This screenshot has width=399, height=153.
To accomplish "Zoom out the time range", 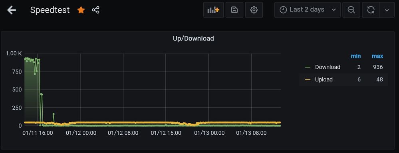I will coord(351,10).
